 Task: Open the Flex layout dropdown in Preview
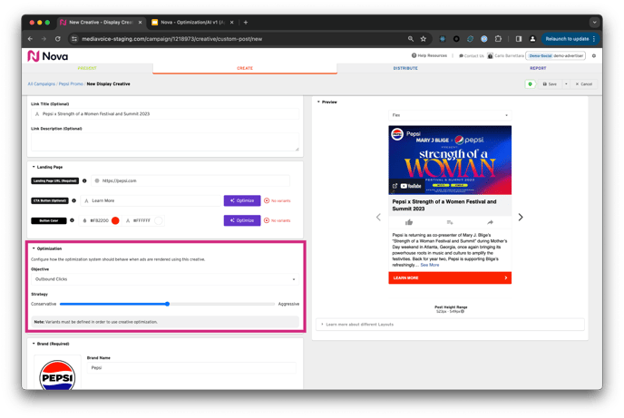pyautogui.click(x=448, y=115)
